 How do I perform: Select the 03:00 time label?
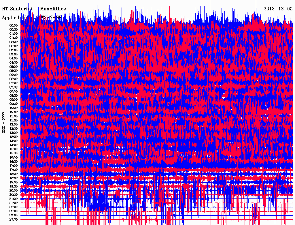pos(14,50)
